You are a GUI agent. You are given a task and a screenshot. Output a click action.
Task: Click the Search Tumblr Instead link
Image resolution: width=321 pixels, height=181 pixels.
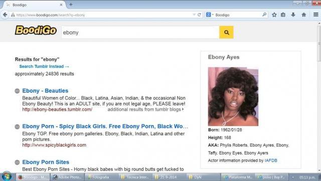click(x=44, y=66)
